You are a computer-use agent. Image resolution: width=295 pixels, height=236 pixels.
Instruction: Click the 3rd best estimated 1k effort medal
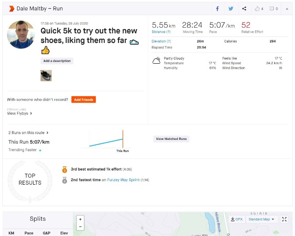click(65, 169)
